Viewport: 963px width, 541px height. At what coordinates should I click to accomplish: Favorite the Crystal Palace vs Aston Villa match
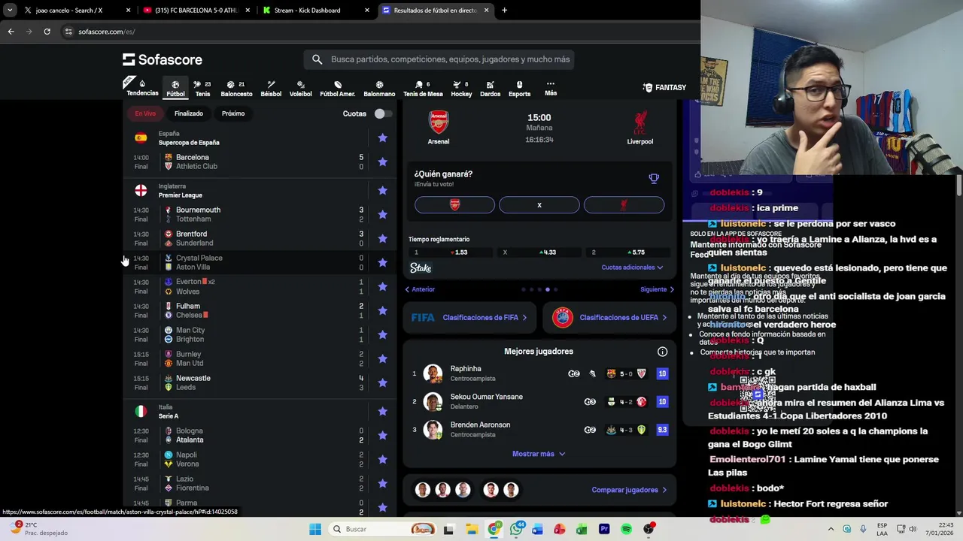tap(382, 262)
